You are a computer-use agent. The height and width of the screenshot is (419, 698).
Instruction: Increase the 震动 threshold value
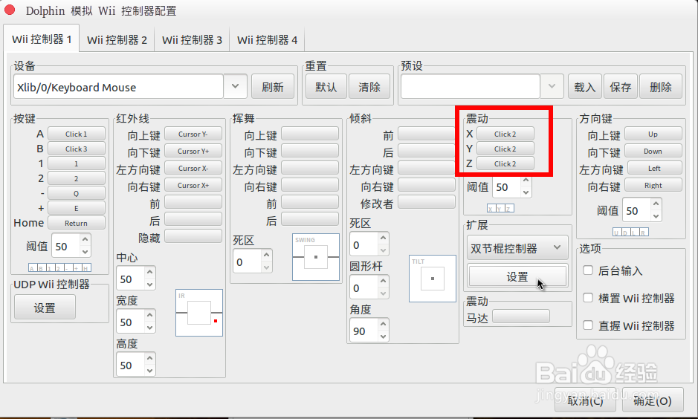[526, 181]
